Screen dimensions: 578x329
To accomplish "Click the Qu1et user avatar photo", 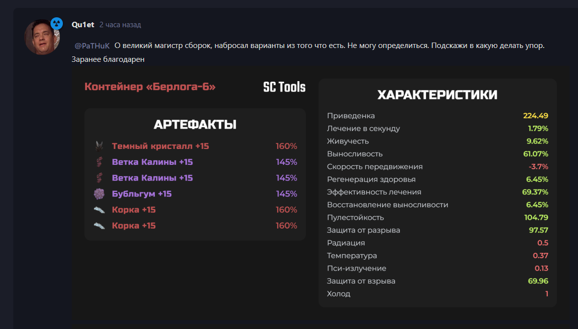I will (42, 37).
